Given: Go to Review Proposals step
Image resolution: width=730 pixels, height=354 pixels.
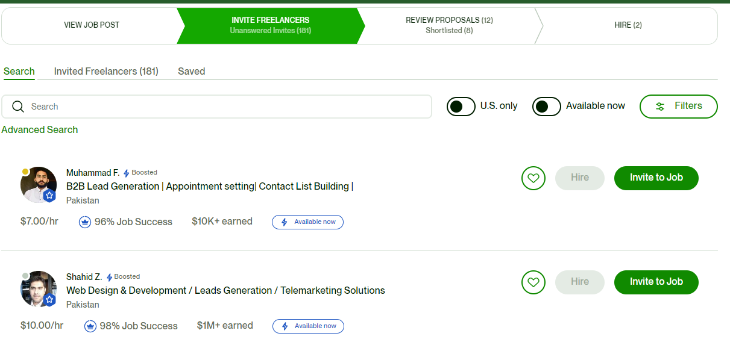Looking at the screenshot, I should pos(450,25).
